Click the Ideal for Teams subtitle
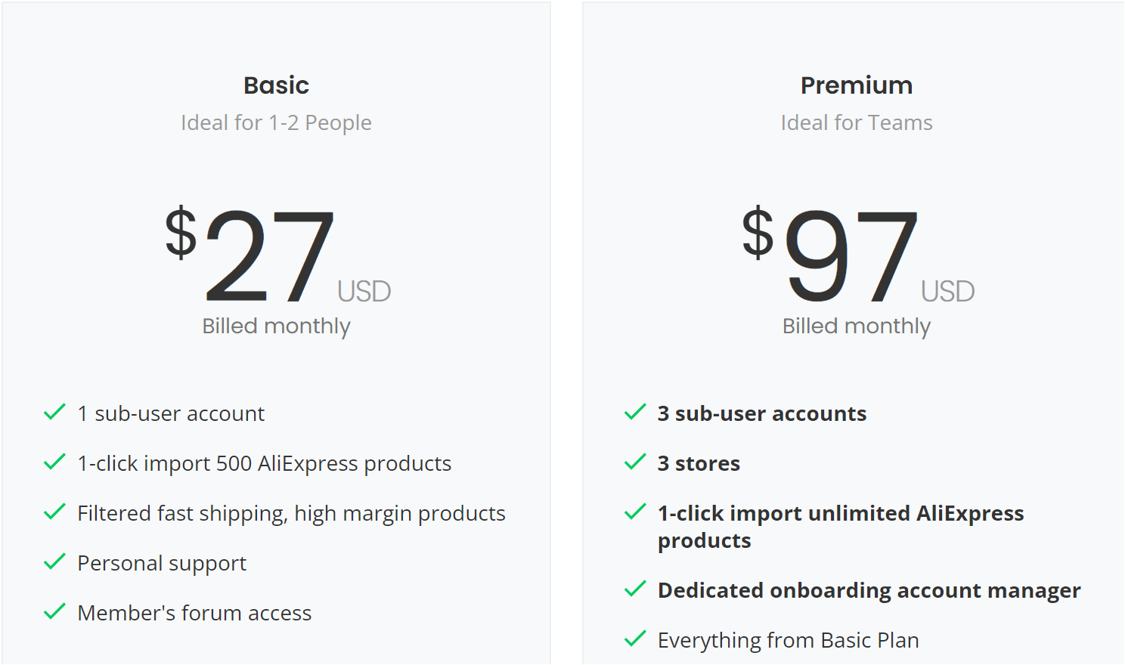 click(x=856, y=122)
